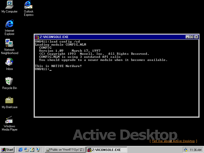Click the 'Version 1.09 March 17, 1997' line
Screen dimensions: 204x153
tap(70, 50)
